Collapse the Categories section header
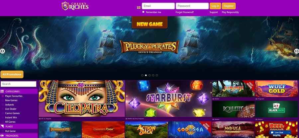 point(19,91)
